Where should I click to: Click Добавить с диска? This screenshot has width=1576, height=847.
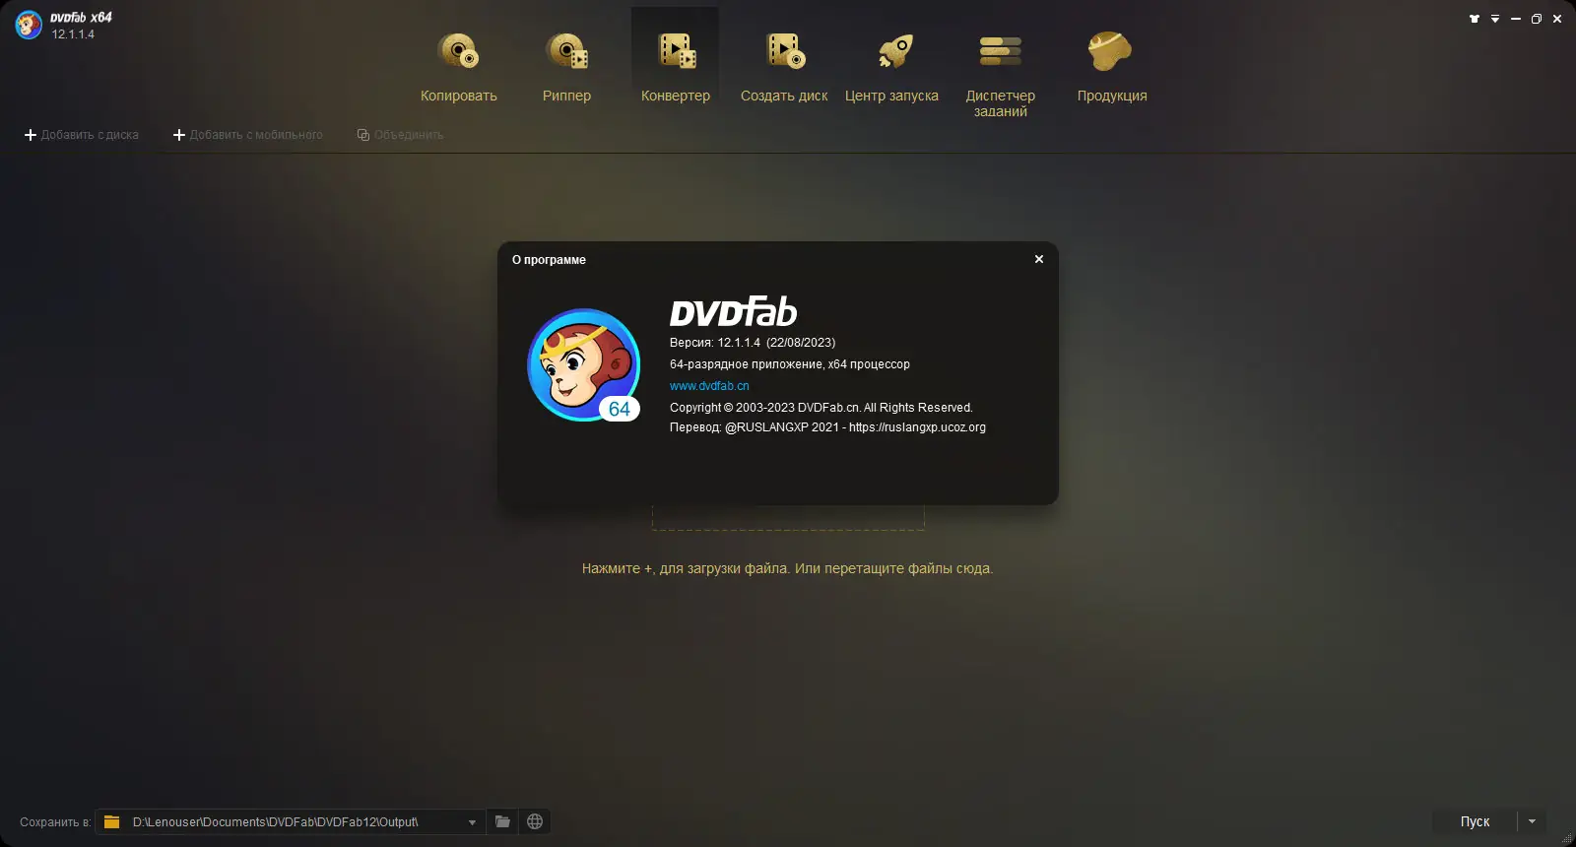(82, 135)
